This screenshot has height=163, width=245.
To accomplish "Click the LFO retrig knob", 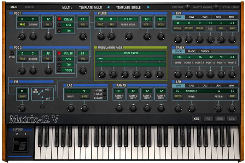I will [218, 108].
